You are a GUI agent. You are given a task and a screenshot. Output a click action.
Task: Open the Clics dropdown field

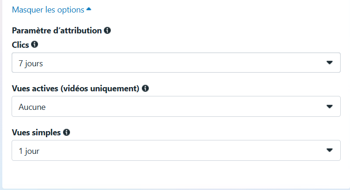176,63
